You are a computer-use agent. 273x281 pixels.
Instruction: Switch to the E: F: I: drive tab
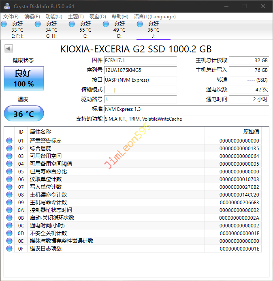pos(17,30)
